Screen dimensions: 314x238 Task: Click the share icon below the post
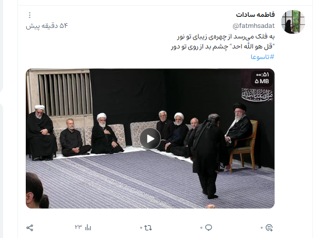29,228
